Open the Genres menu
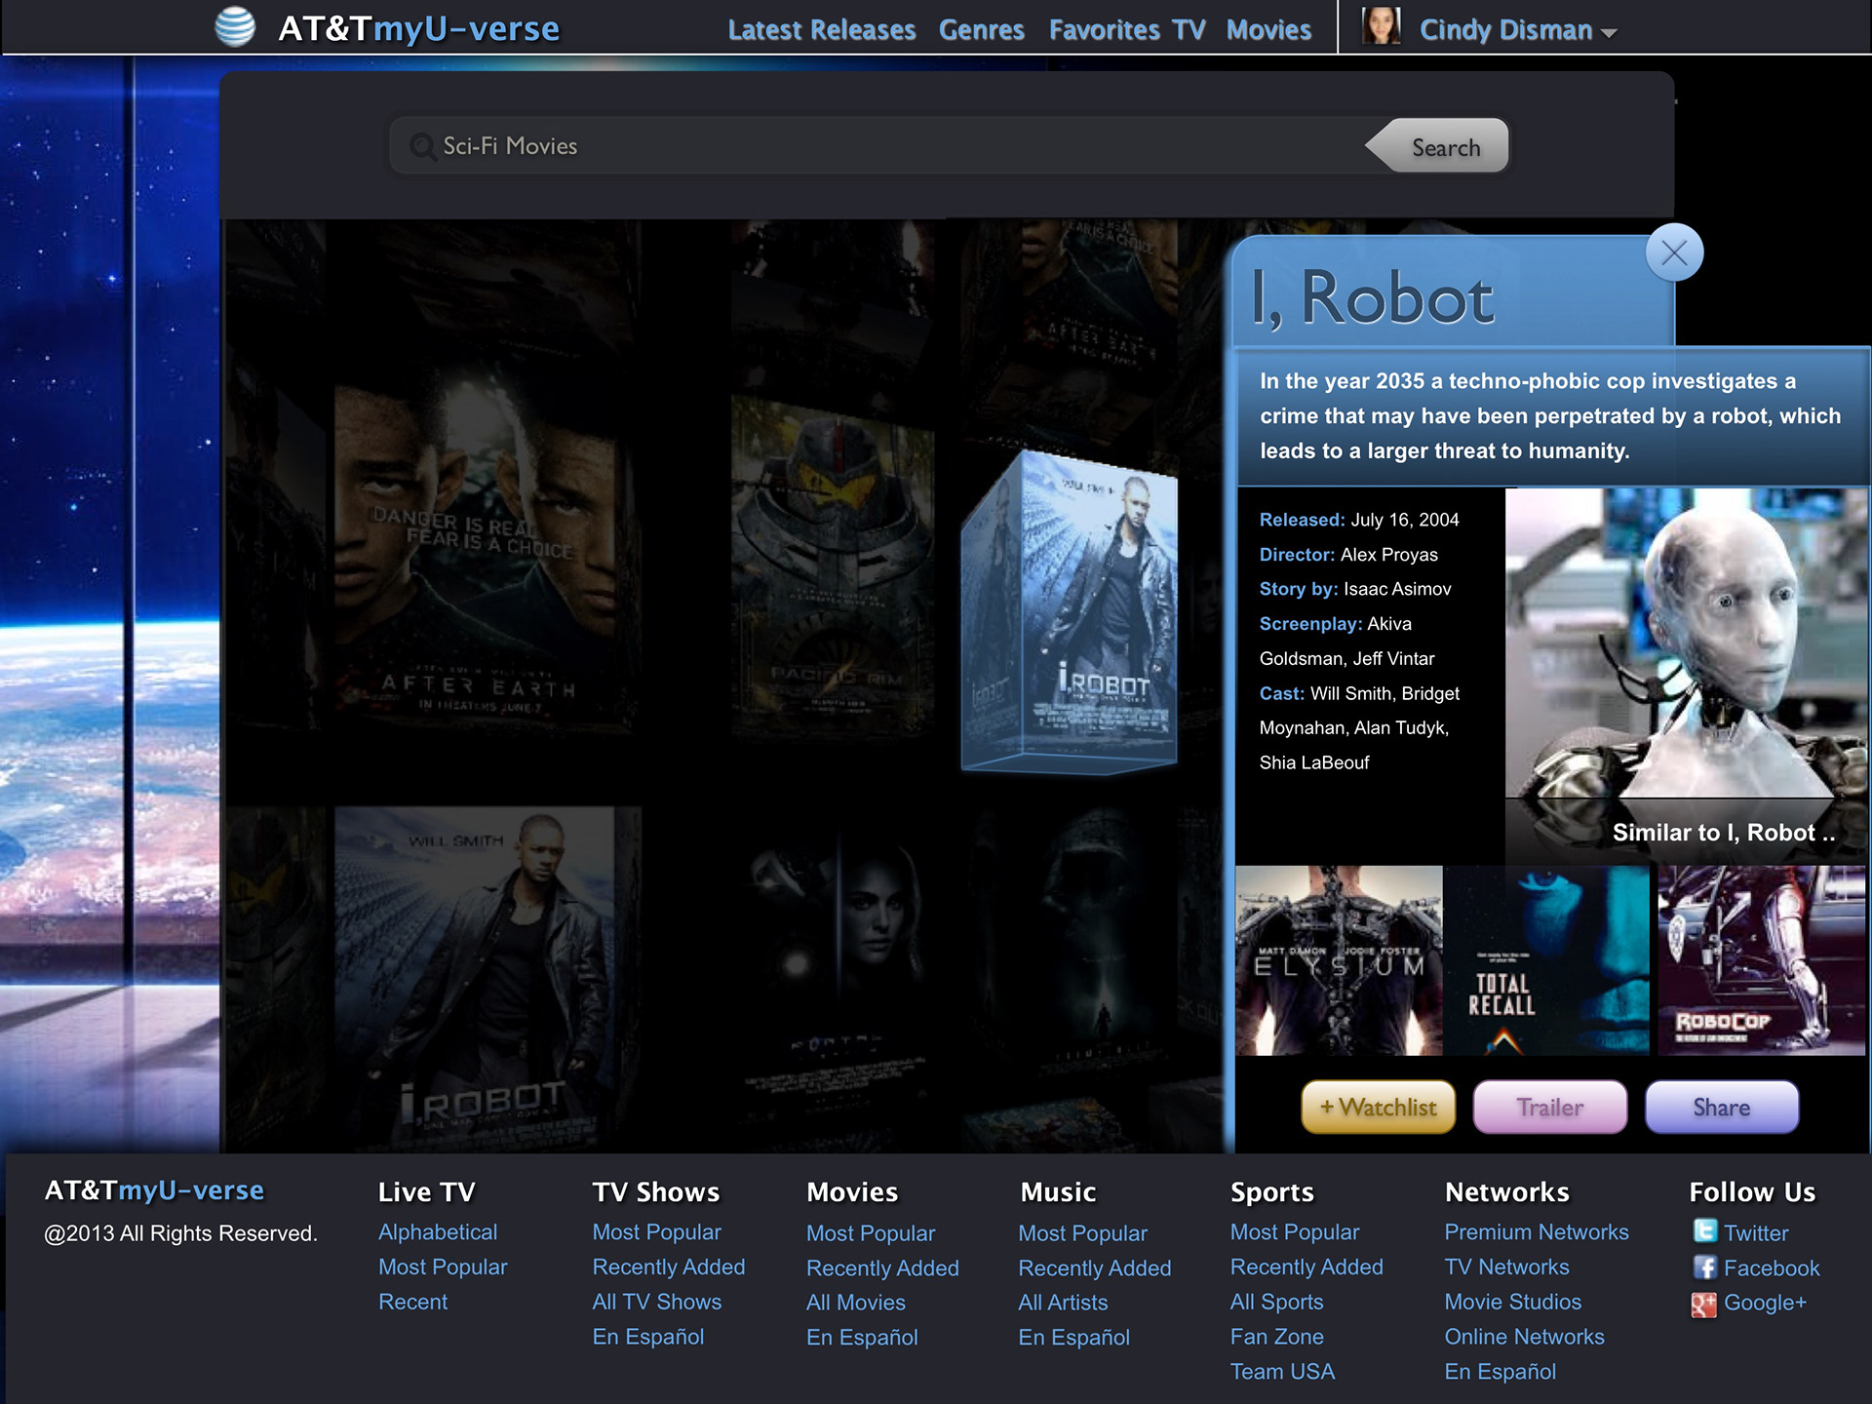Screen dimensions: 1872x1404 tap(982, 30)
